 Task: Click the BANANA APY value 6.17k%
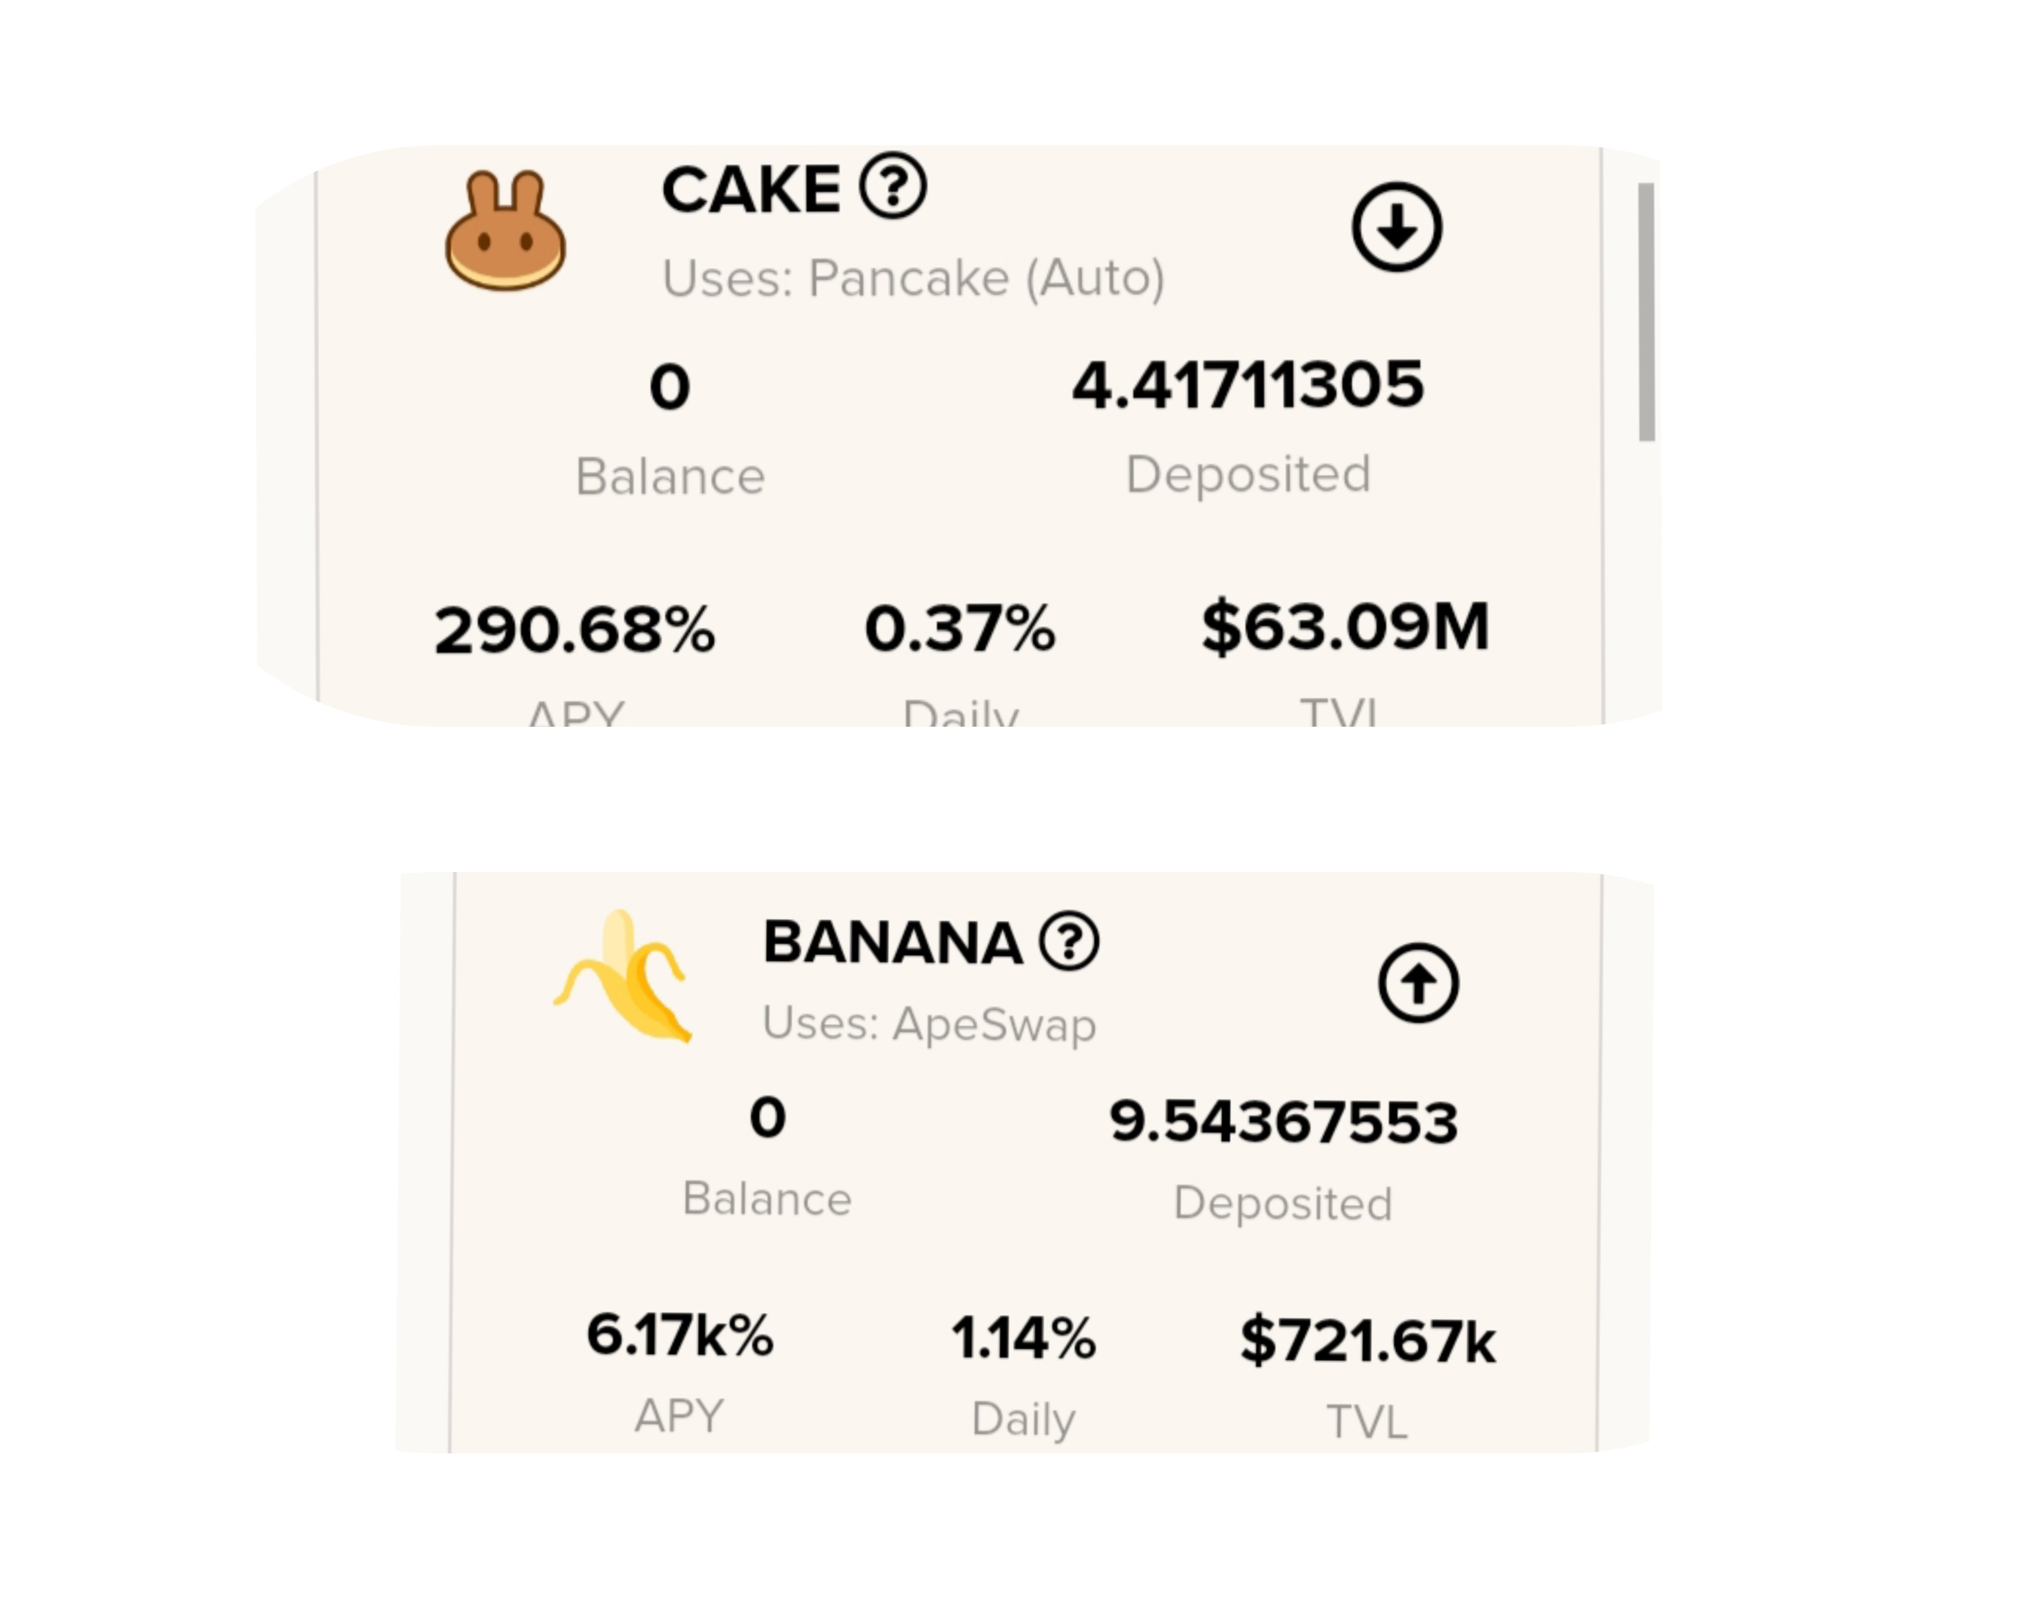pos(679,1335)
